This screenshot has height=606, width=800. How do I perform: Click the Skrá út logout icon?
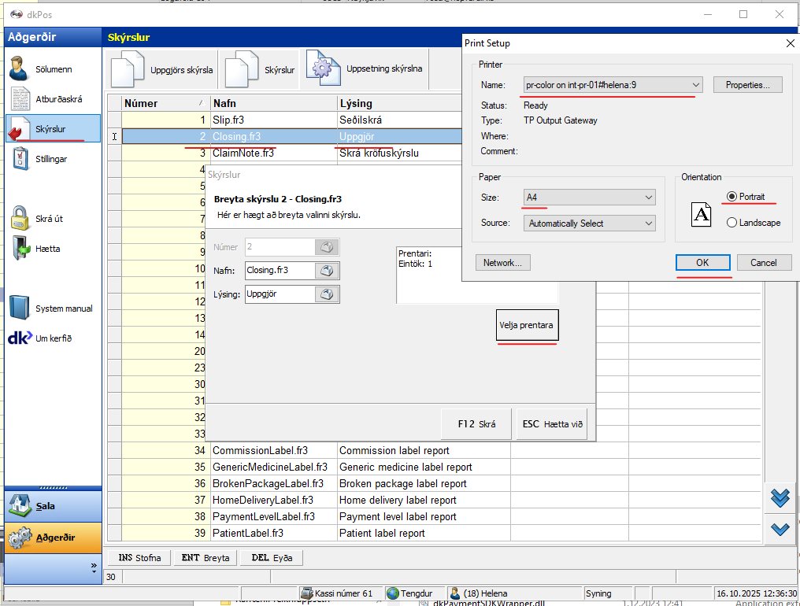(20, 219)
